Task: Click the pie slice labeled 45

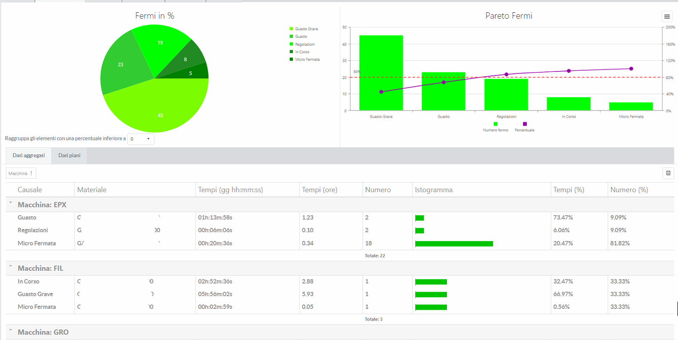Action: click(x=160, y=111)
